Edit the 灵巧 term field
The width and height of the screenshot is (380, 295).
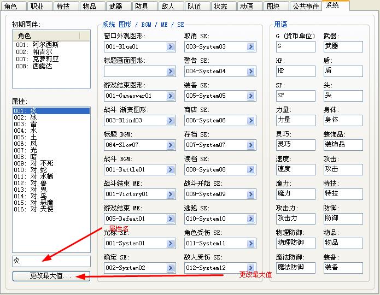tap(296, 145)
